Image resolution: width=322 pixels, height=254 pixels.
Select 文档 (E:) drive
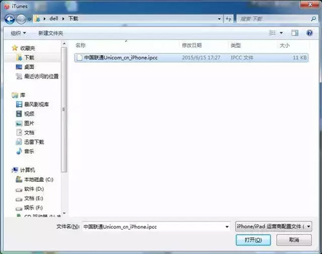coord(33,198)
